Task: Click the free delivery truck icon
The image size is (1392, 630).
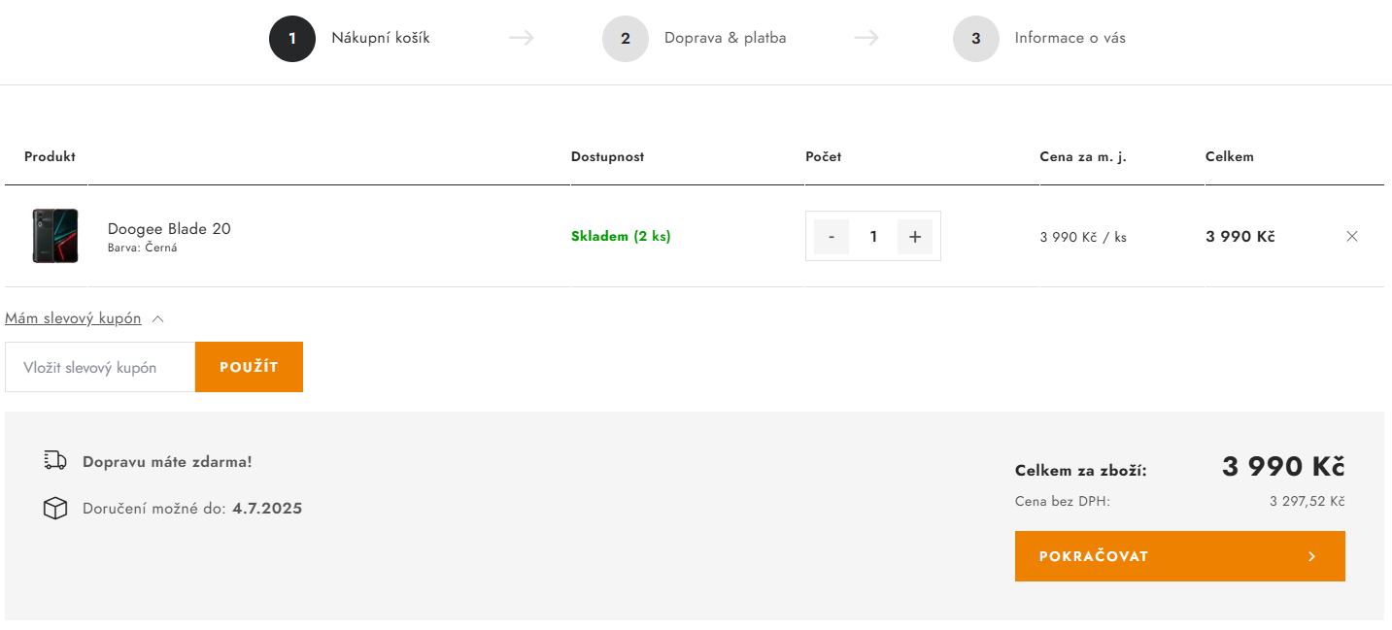Action: coord(55,461)
